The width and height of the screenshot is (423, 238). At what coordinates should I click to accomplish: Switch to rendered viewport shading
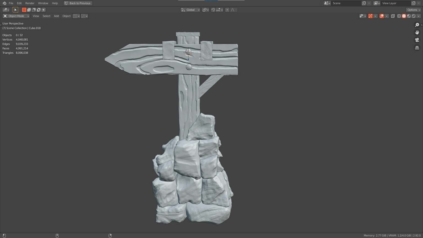point(414,16)
